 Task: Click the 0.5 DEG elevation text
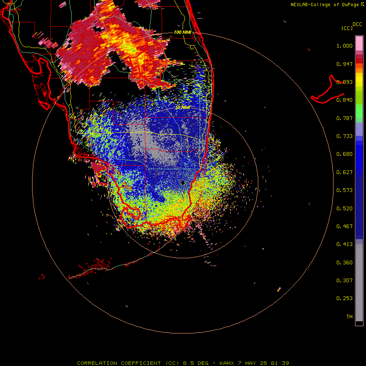click(196, 363)
